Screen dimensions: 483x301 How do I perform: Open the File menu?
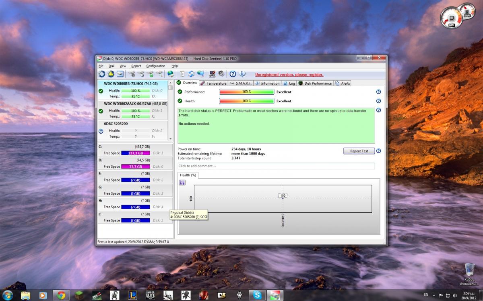coord(101,66)
